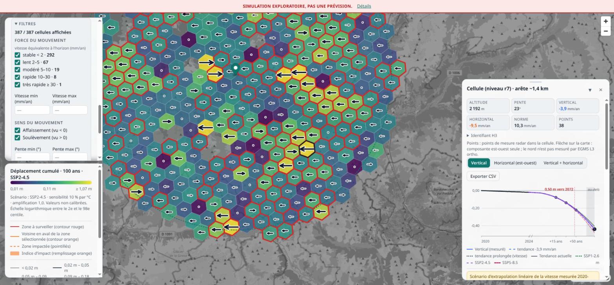
Task: Close the Cellule details panel
Action: pos(601,90)
